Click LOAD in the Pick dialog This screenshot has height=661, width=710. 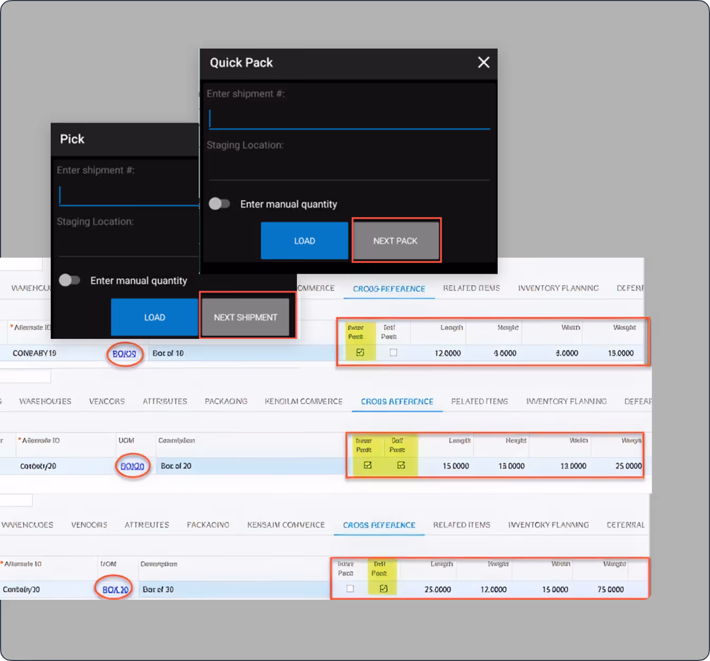tap(154, 317)
